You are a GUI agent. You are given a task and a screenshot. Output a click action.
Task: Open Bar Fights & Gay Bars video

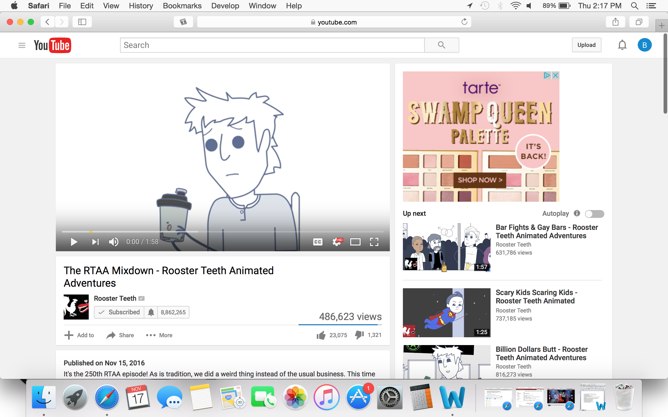pos(547,231)
